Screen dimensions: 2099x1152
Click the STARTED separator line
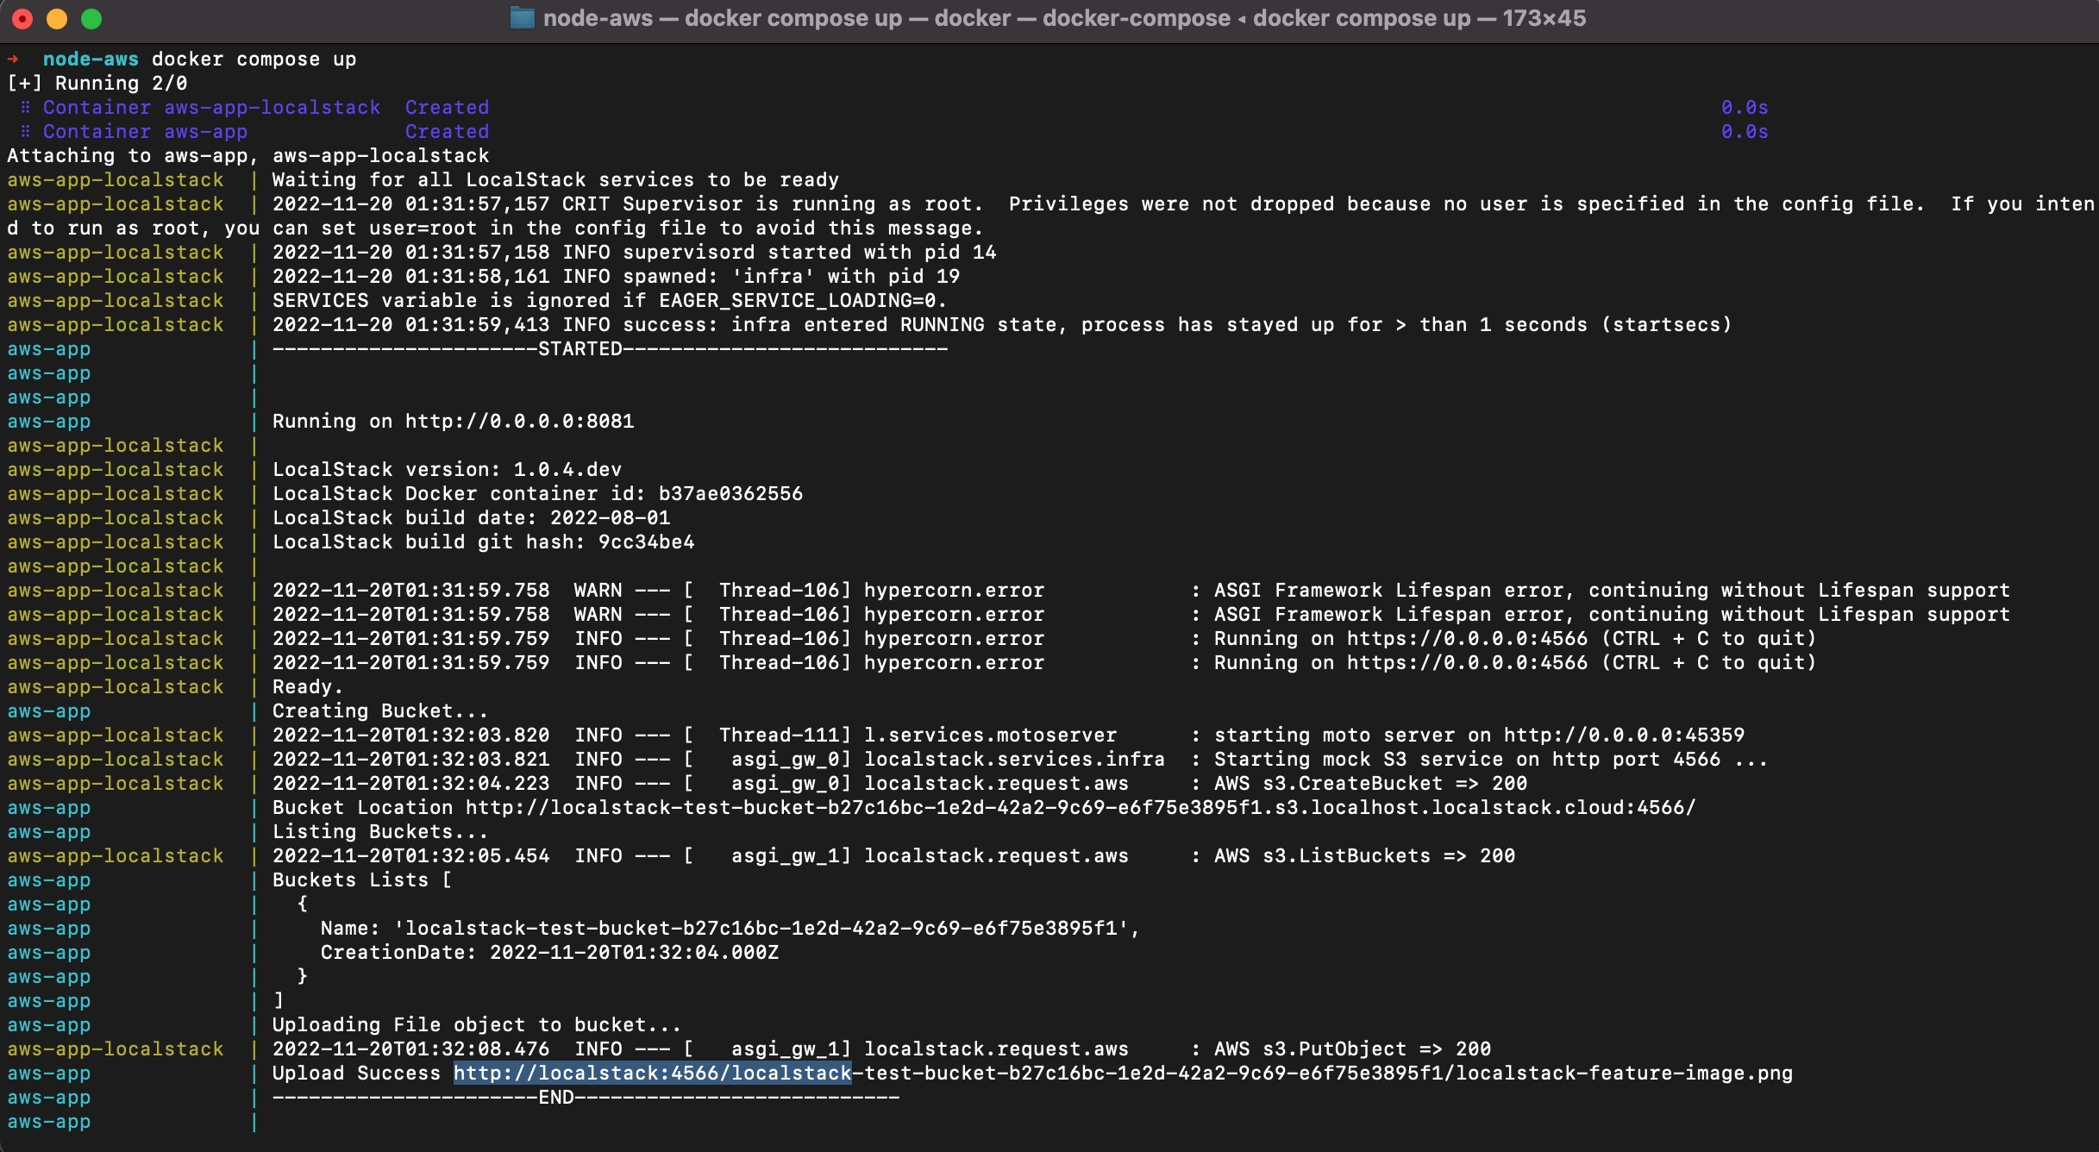point(610,348)
